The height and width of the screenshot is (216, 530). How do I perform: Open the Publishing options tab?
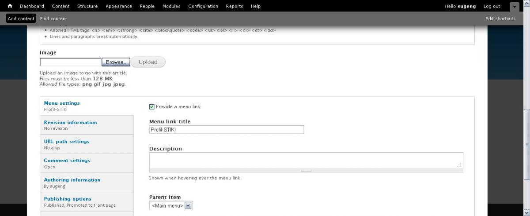pyautogui.click(x=68, y=199)
